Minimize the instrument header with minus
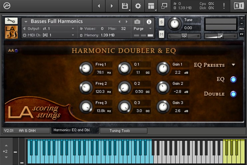 242,24
